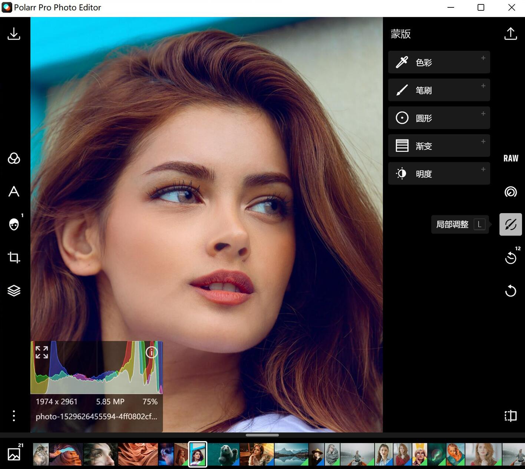Expand the 渐变 gradient mask options

pos(483,142)
